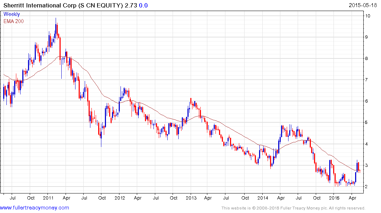Screen dimensions: 381x213
Task: Click the y-axis label 8
Action: (x=366, y=59)
